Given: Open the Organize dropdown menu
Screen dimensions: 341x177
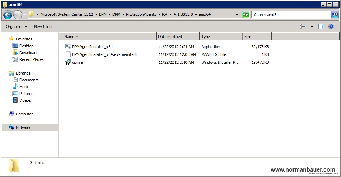Looking at the screenshot, I should click(x=16, y=27).
